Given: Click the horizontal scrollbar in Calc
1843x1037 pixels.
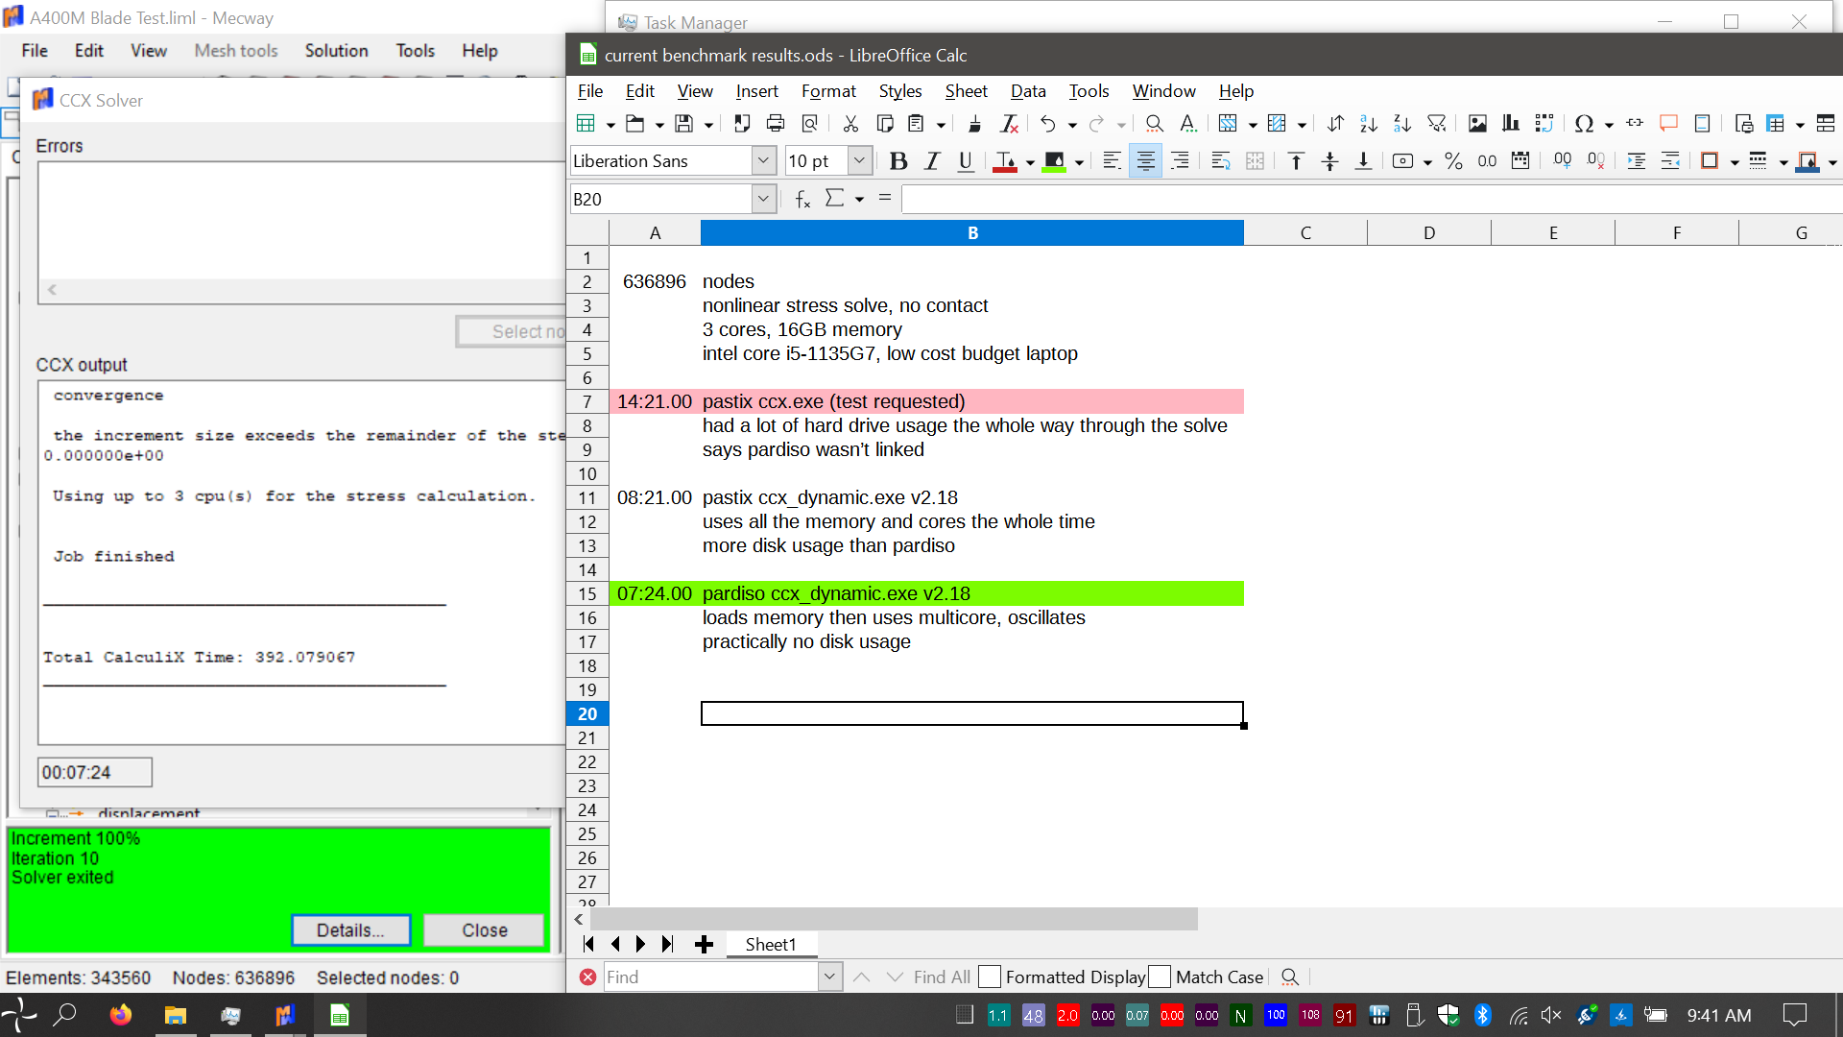Looking at the screenshot, I should pos(894,919).
